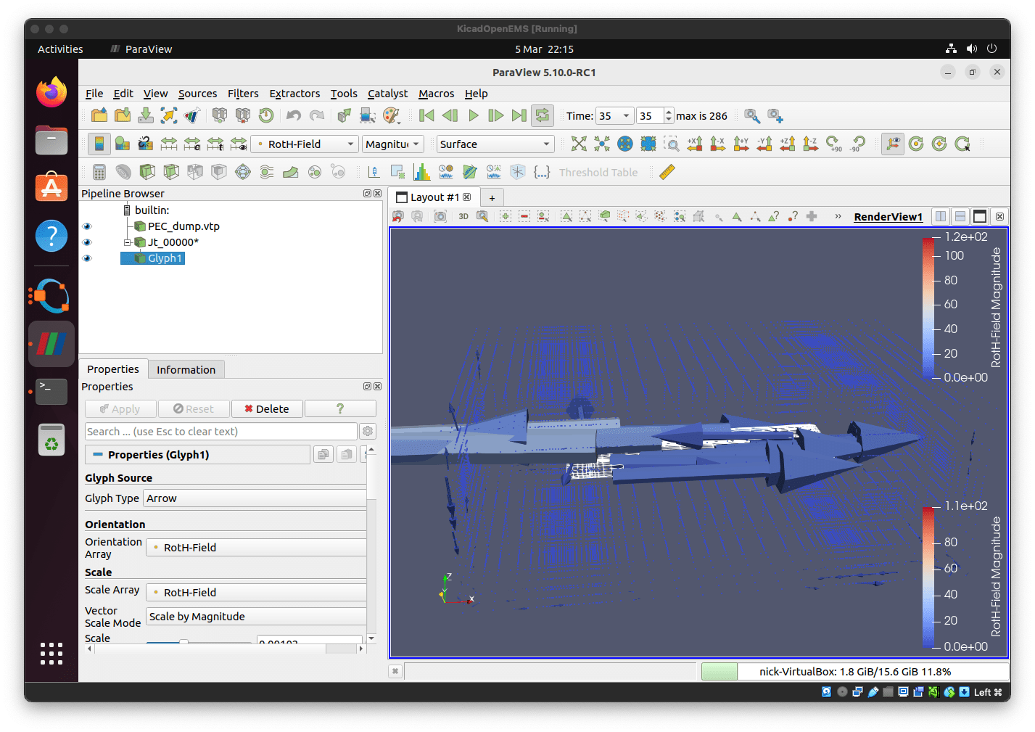Open the Glyph Type Arrow dropdown

coord(255,498)
